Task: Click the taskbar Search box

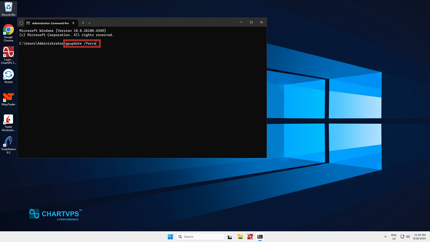Action: pos(201,237)
